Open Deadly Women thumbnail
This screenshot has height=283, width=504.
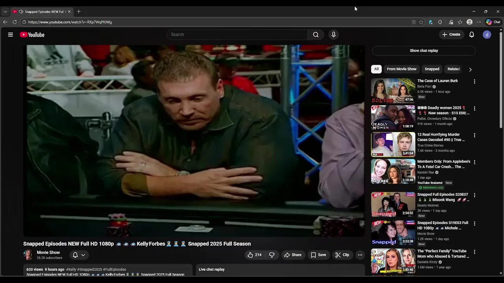click(393, 118)
